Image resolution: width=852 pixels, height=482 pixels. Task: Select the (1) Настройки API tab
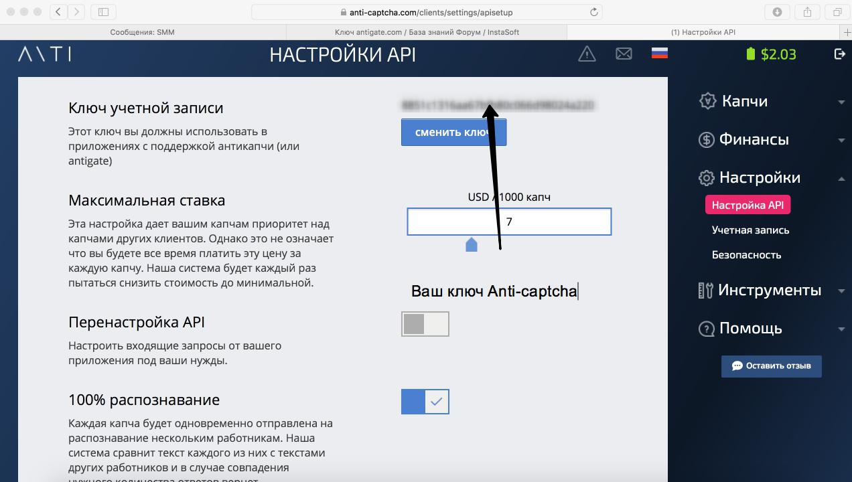tap(703, 32)
